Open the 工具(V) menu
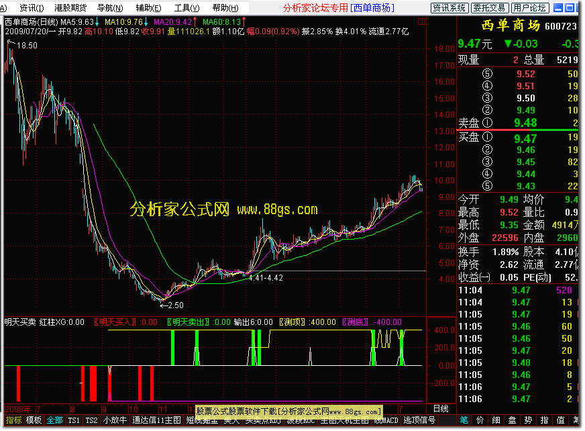 tap(187, 8)
